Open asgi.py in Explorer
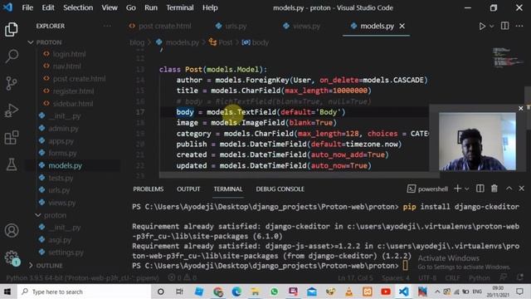 click(x=60, y=240)
